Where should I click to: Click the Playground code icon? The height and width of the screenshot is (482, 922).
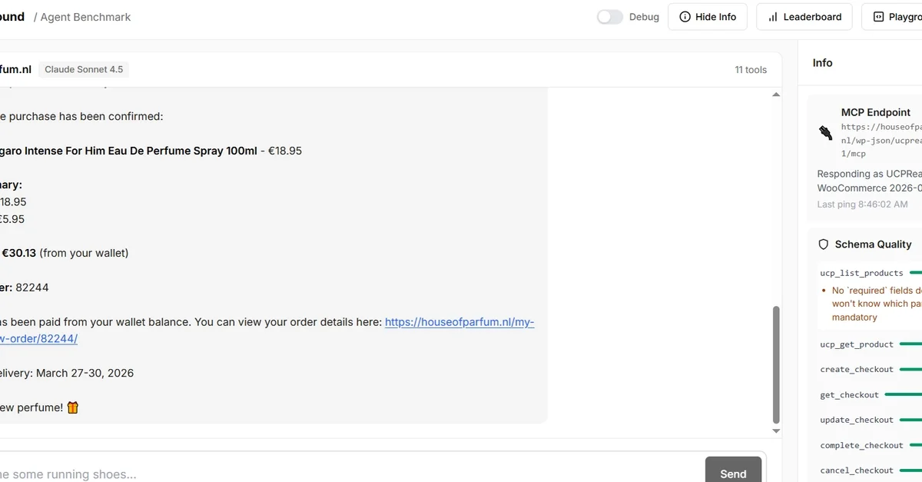(878, 17)
